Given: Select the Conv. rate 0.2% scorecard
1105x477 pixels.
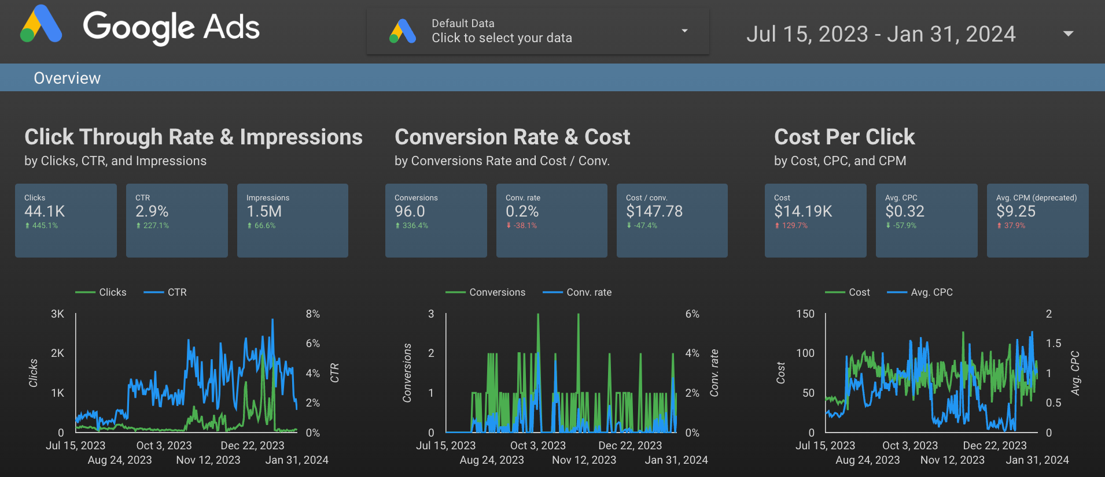Looking at the screenshot, I should (551, 220).
